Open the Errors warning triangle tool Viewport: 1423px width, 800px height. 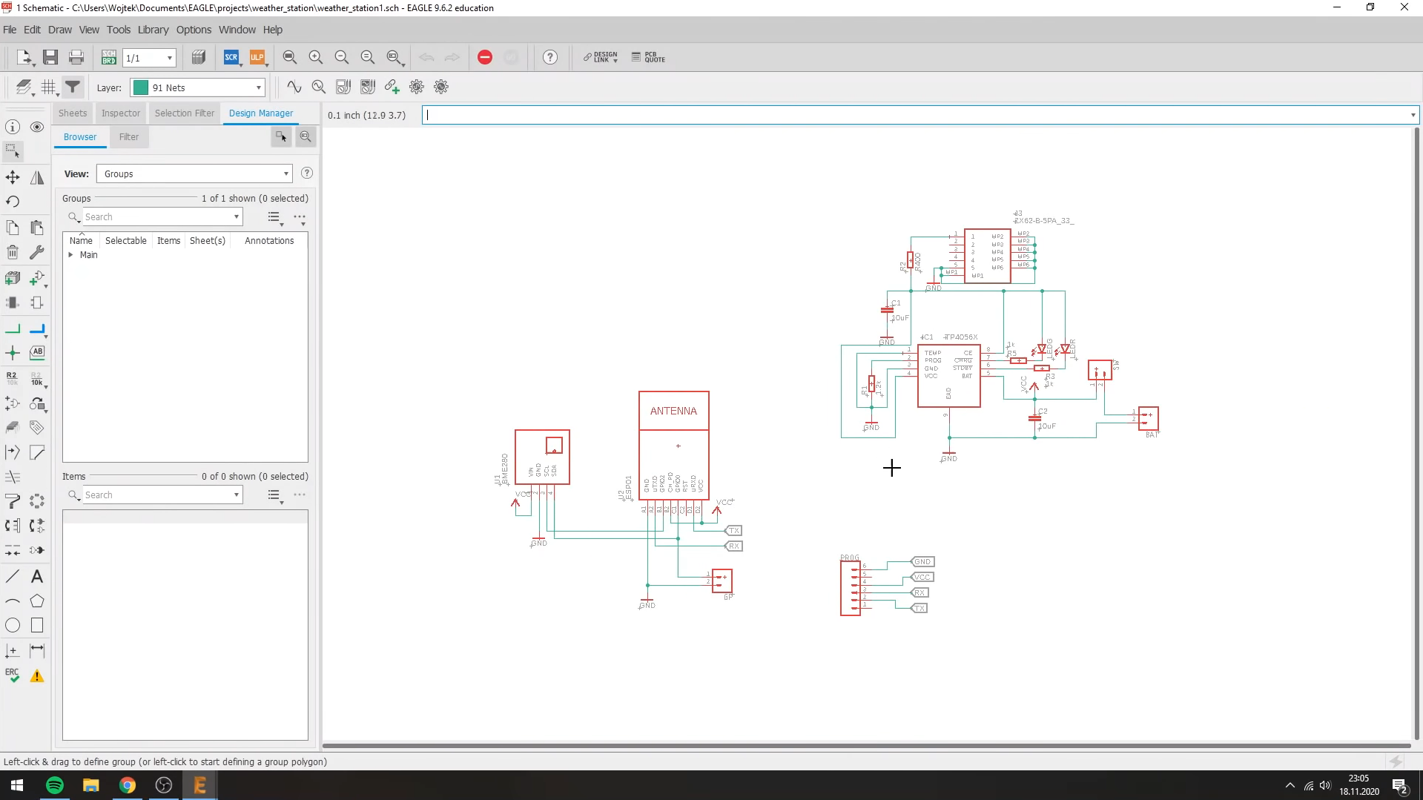(x=37, y=675)
